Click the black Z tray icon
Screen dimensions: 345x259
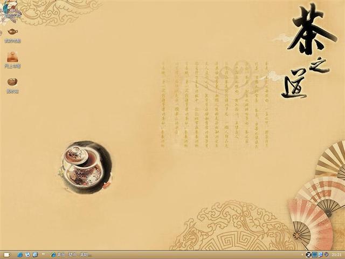point(309,255)
